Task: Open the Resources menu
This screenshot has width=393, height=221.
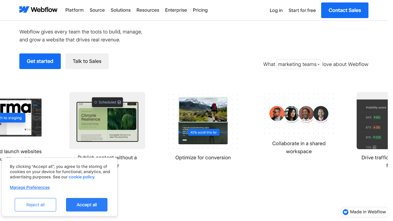Action: click(x=148, y=10)
